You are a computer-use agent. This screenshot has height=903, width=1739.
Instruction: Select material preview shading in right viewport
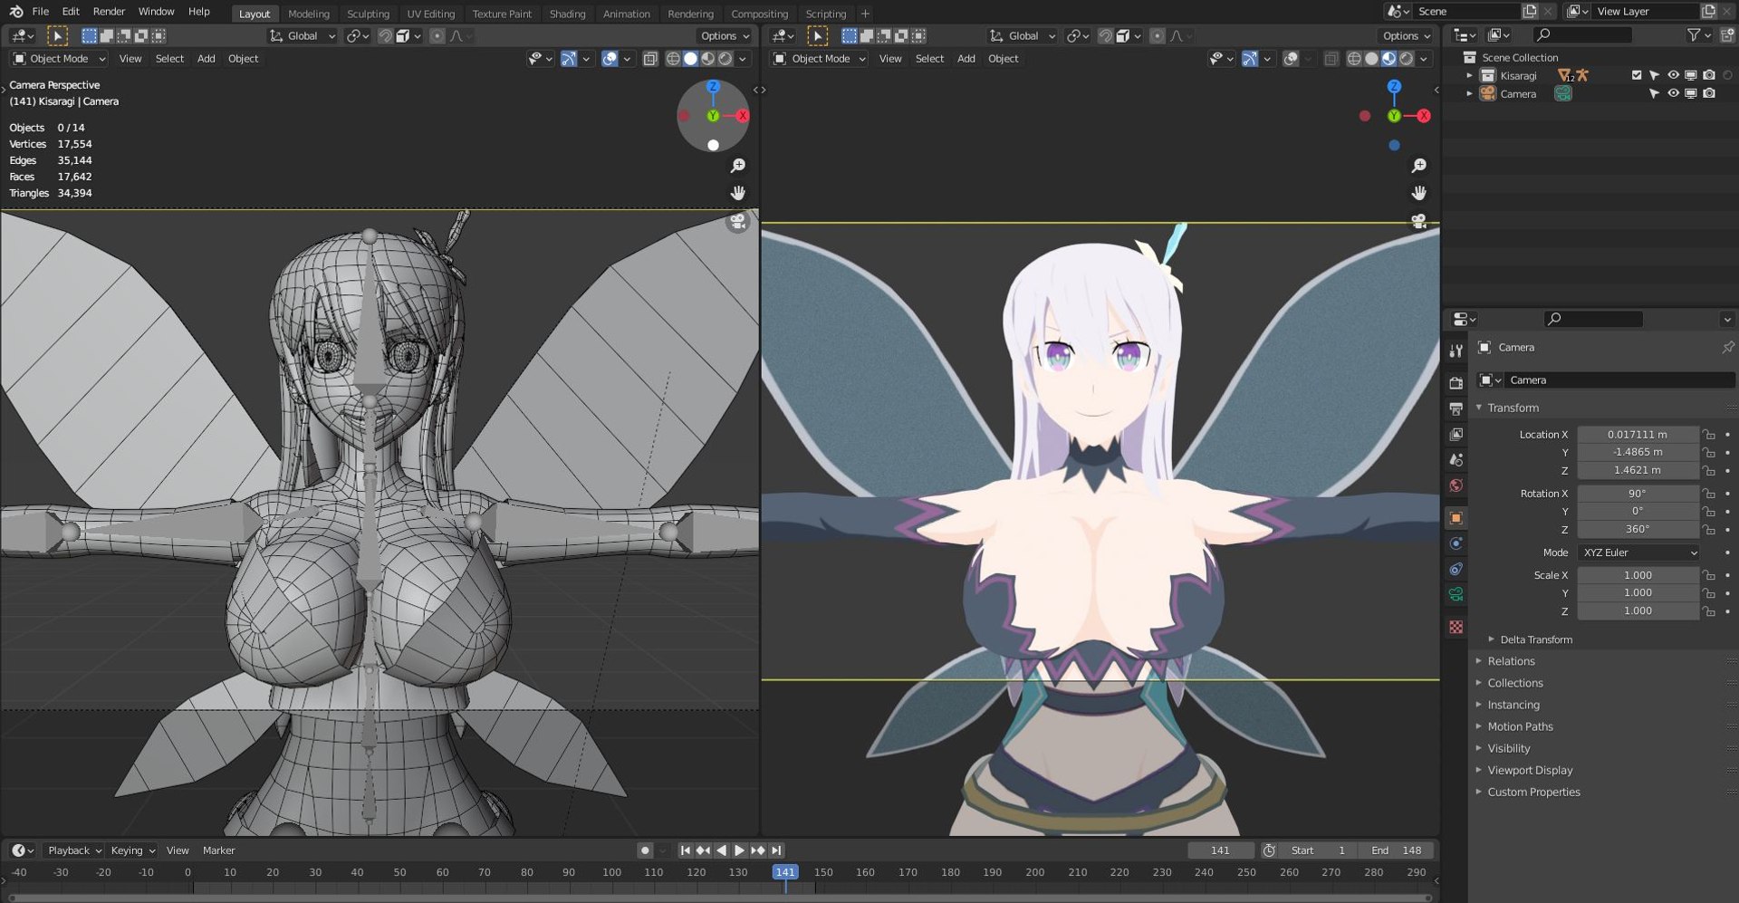coord(1388,59)
